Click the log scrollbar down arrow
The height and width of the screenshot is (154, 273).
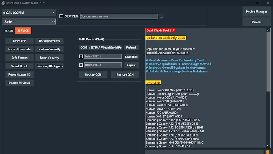(268, 146)
